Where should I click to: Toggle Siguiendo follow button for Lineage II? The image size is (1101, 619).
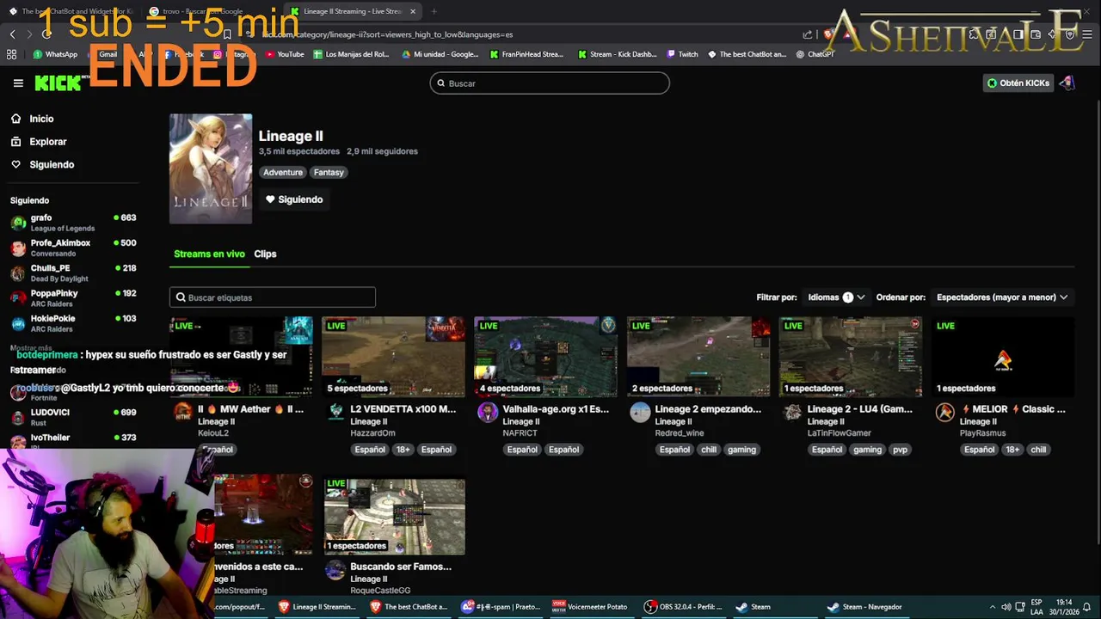(x=294, y=199)
